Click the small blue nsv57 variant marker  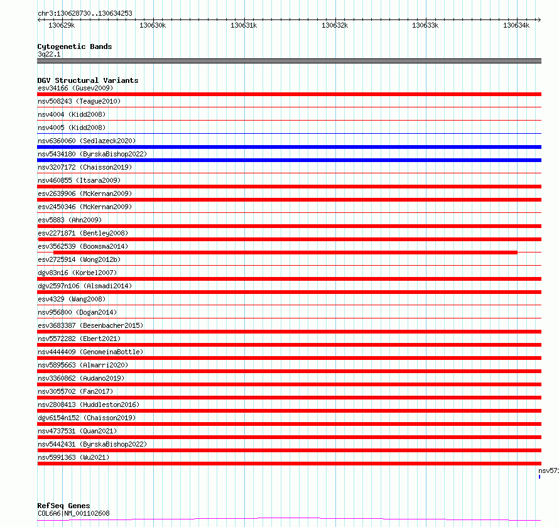540,477
